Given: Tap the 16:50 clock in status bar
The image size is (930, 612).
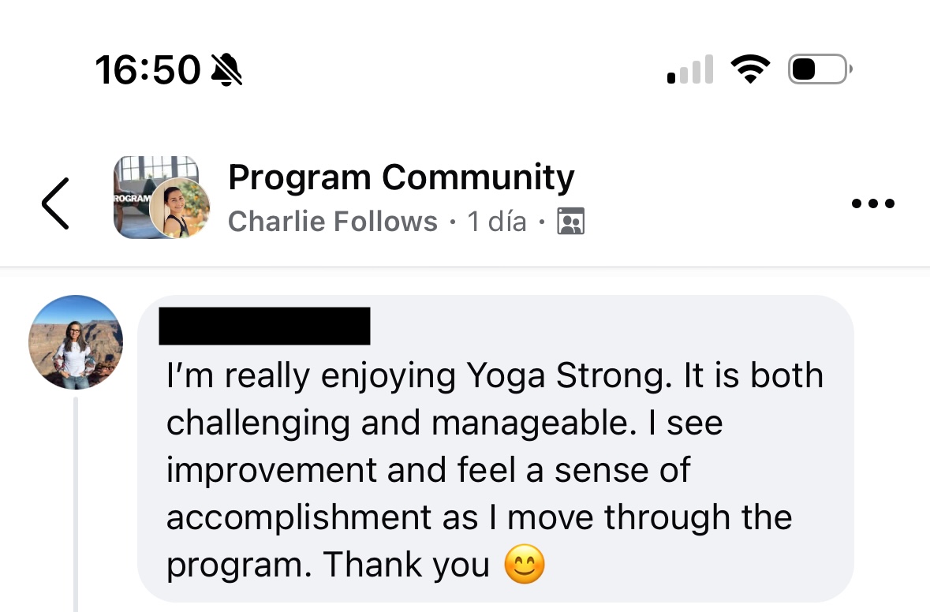Looking at the screenshot, I should click(x=148, y=70).
